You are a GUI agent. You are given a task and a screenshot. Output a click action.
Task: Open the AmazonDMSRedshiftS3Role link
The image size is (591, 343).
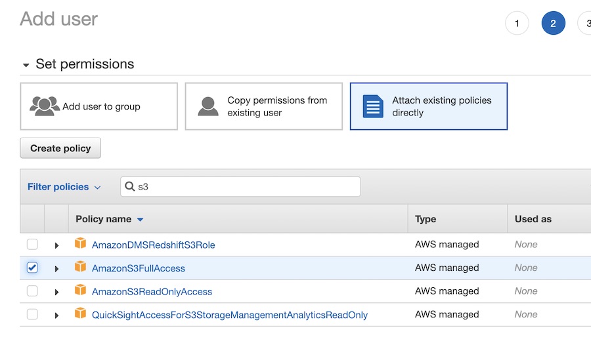click(154, 245)
